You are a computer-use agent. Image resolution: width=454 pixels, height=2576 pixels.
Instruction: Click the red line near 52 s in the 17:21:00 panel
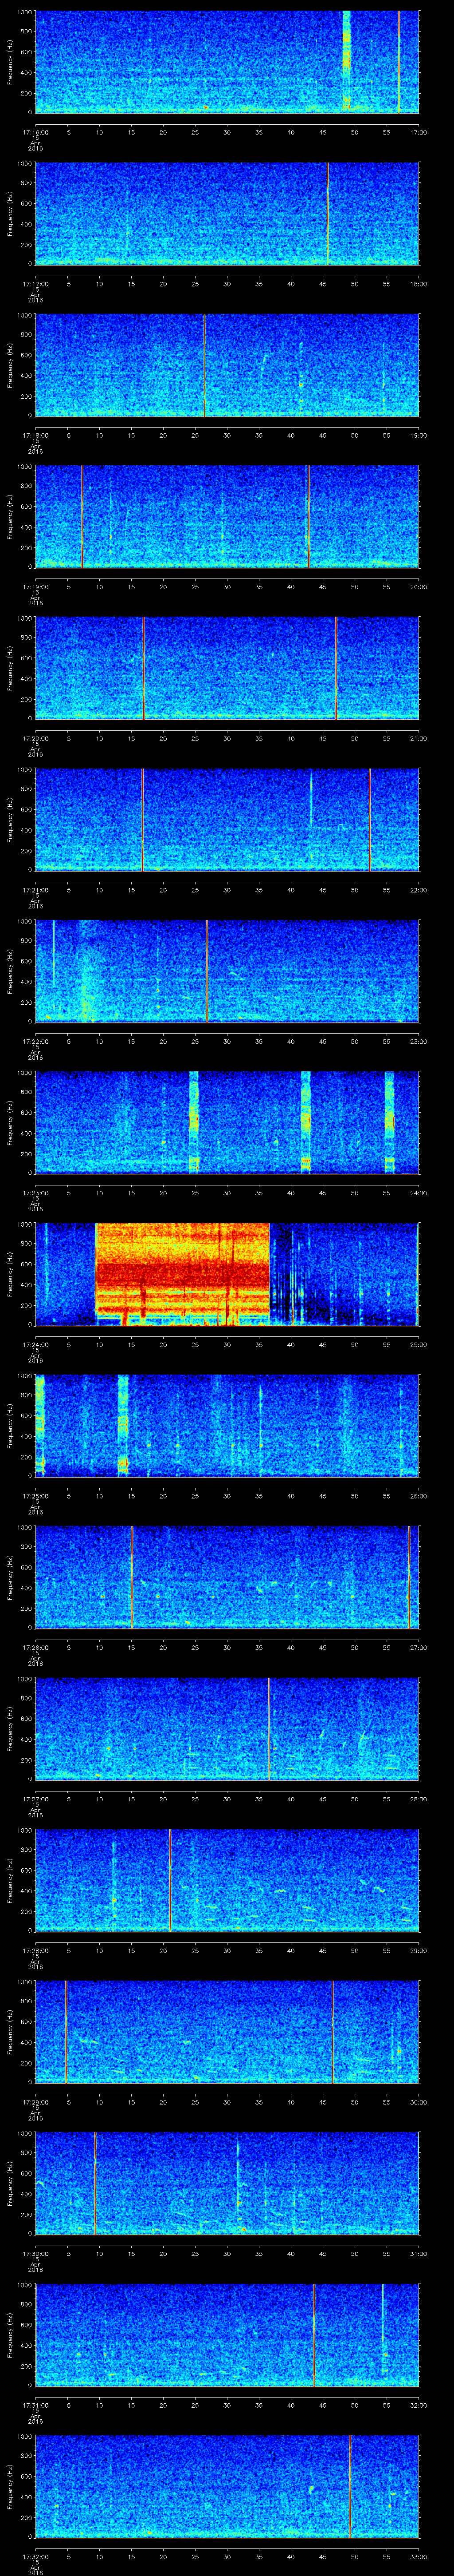point(369,819)
